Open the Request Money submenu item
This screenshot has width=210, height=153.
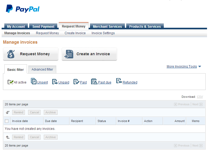point(47,33)
